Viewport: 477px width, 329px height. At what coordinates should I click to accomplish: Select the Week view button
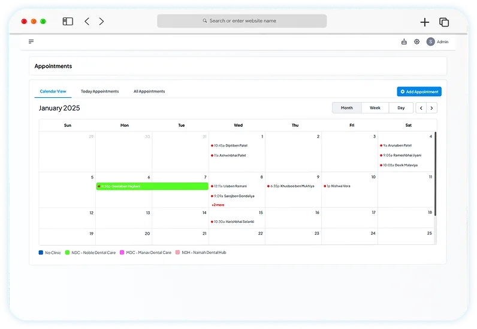click(375, 108)
